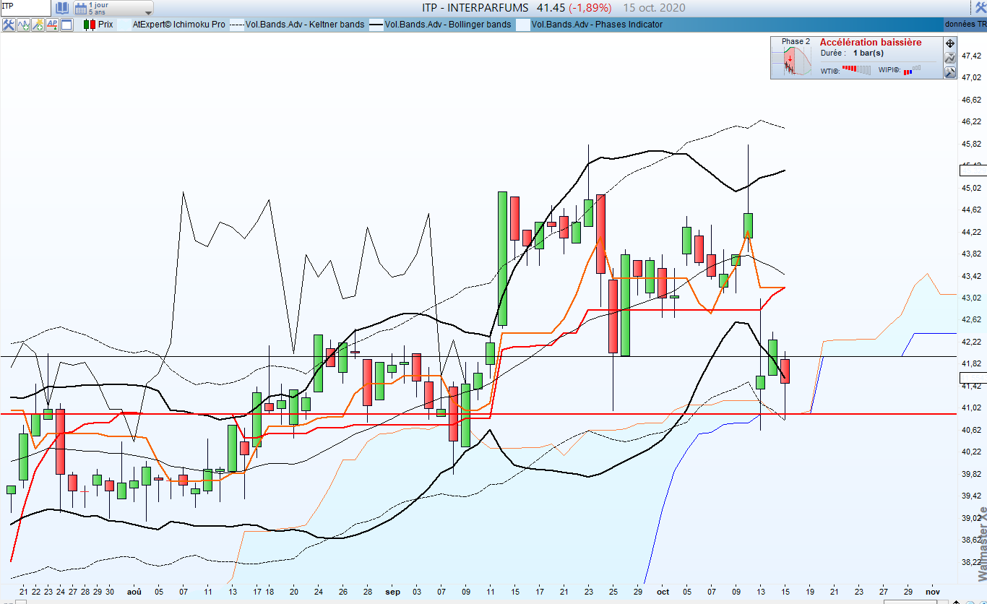Open the instrument list book icon
This screenshot has height=604, width=987.
coord(62,8)
